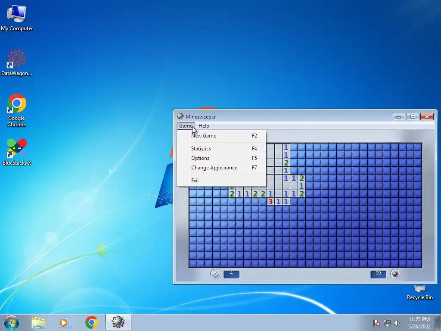The image size is (441, 331).
Task: Launch Google Chrome from desktop shortcut
Action: coord(17,110)
